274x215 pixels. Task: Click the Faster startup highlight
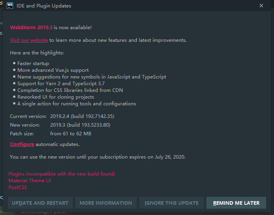33,64
